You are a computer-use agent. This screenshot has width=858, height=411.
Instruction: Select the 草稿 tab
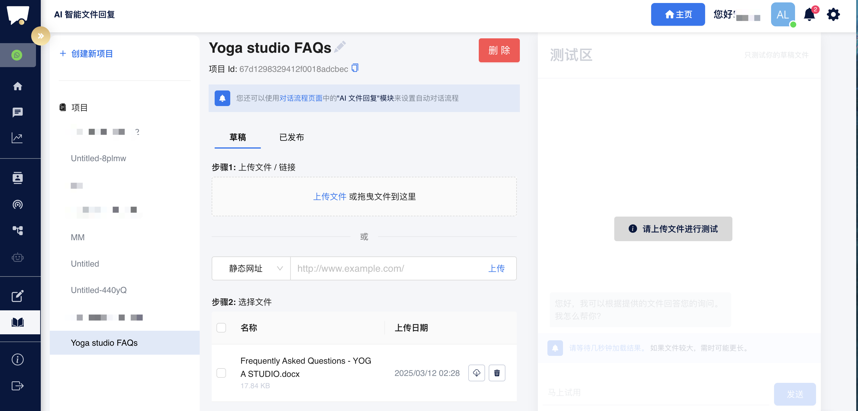pyautogui.click(x=237, y=137)
